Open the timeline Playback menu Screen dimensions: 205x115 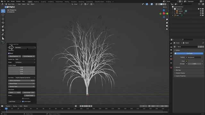pos(8,106)
